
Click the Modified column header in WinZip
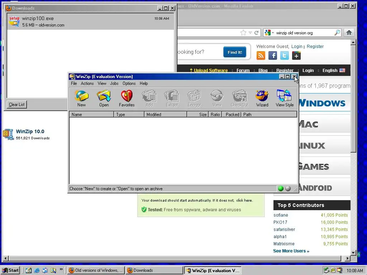tap(166, 114)
